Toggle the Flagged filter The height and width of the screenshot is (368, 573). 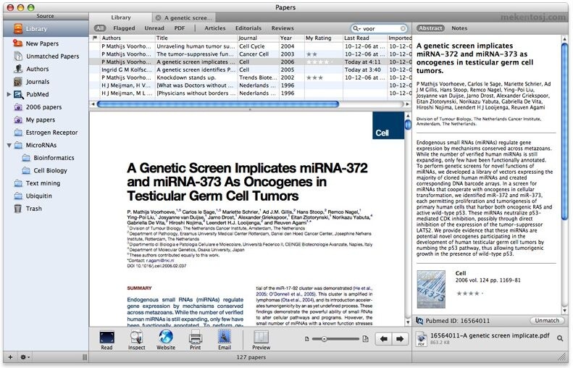(124, 28)
